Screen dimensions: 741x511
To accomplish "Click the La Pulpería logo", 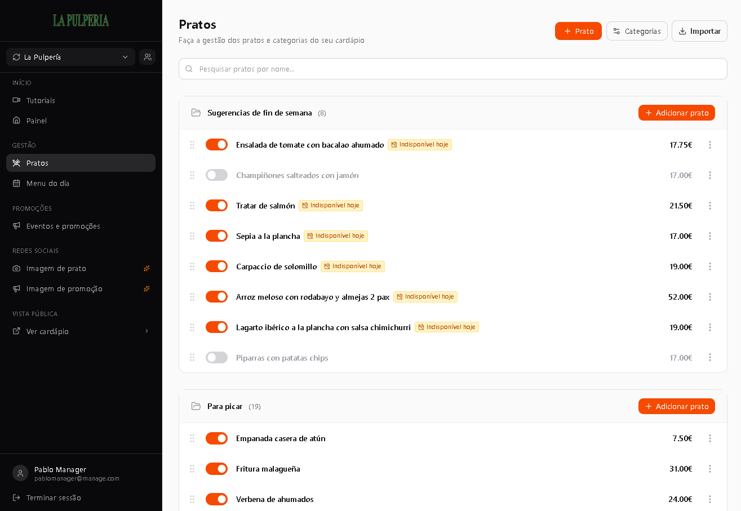I will (81, 20).
